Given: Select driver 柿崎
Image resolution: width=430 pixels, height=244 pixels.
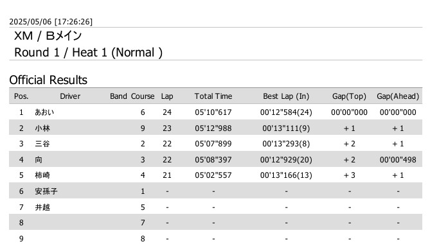Looking at the screenshot, I should point(42,175).
